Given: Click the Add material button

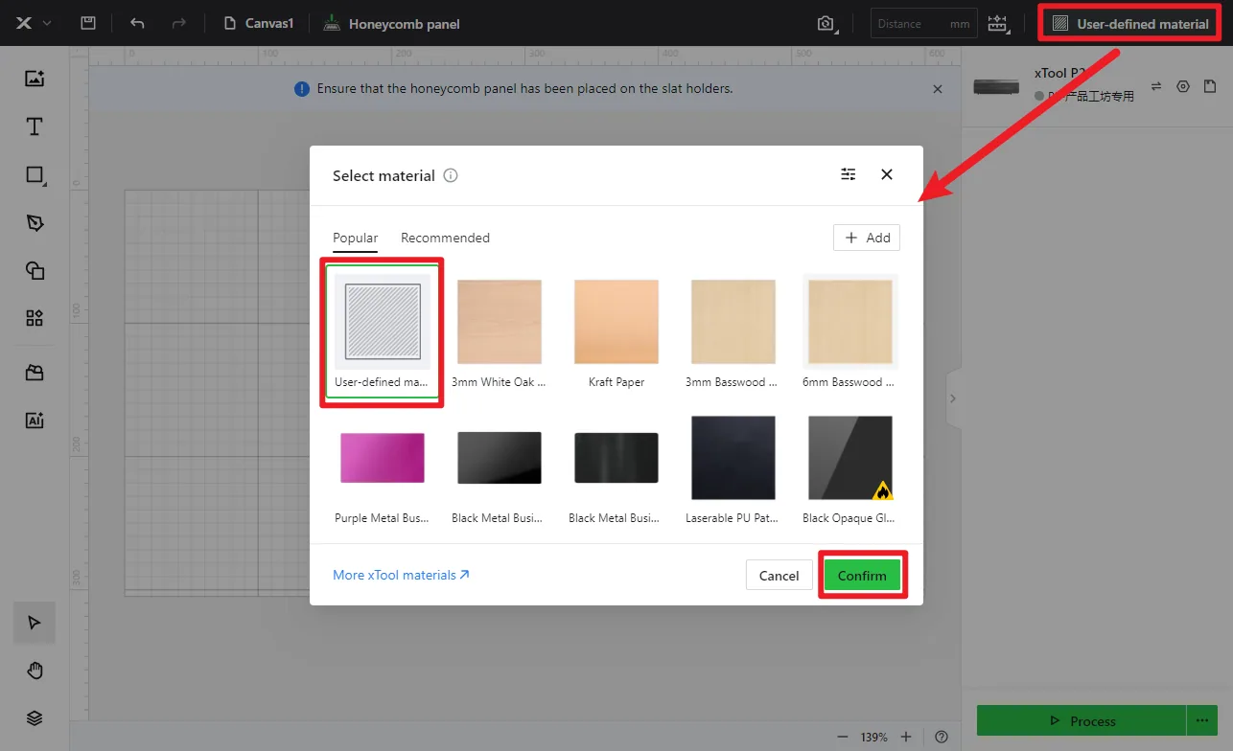Looking at the screenshot, I should click(x=867, y=238).
